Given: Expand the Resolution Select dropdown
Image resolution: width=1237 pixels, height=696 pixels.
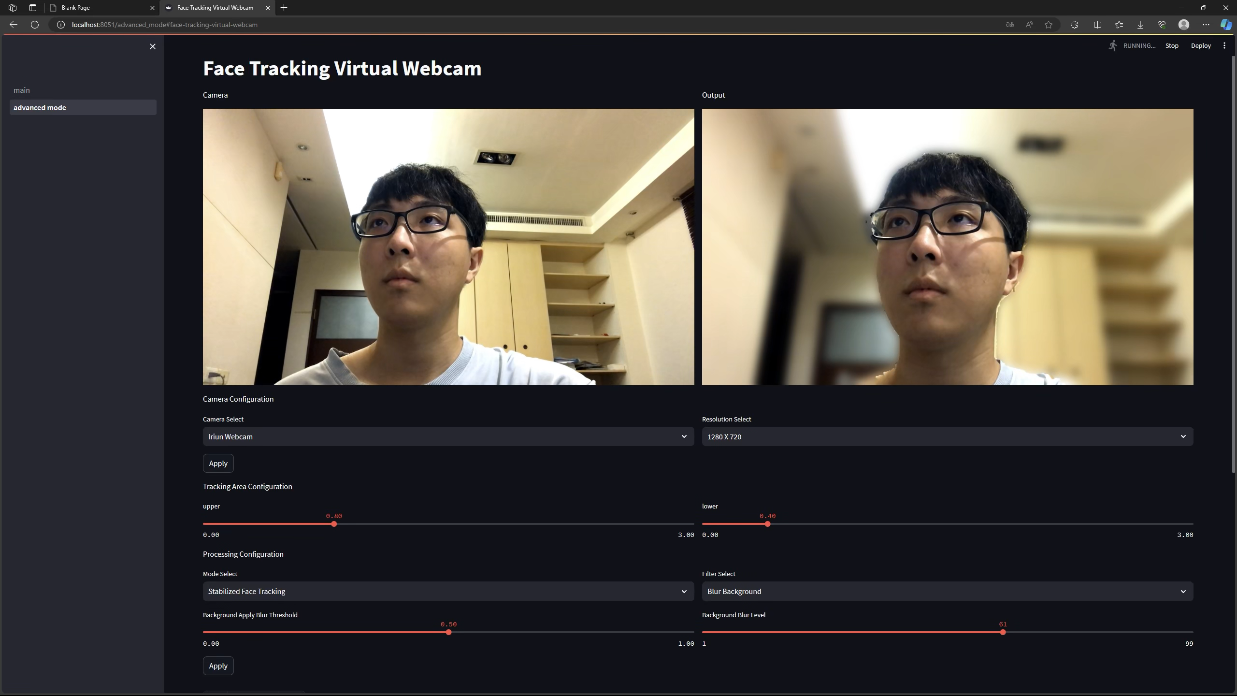Looking at the screenshot, I should [x=947, y=436].
